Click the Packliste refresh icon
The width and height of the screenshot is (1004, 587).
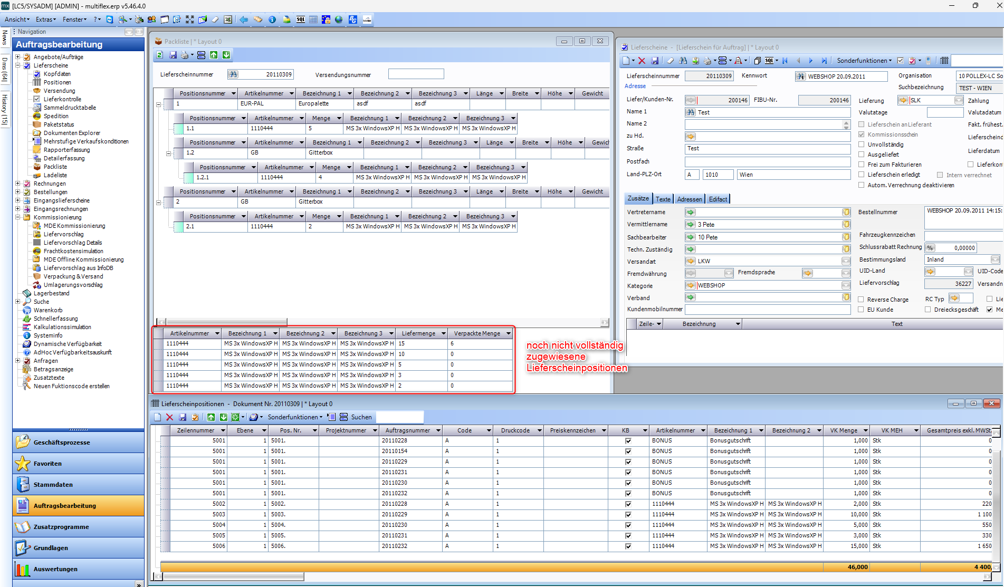click(160, 55)
